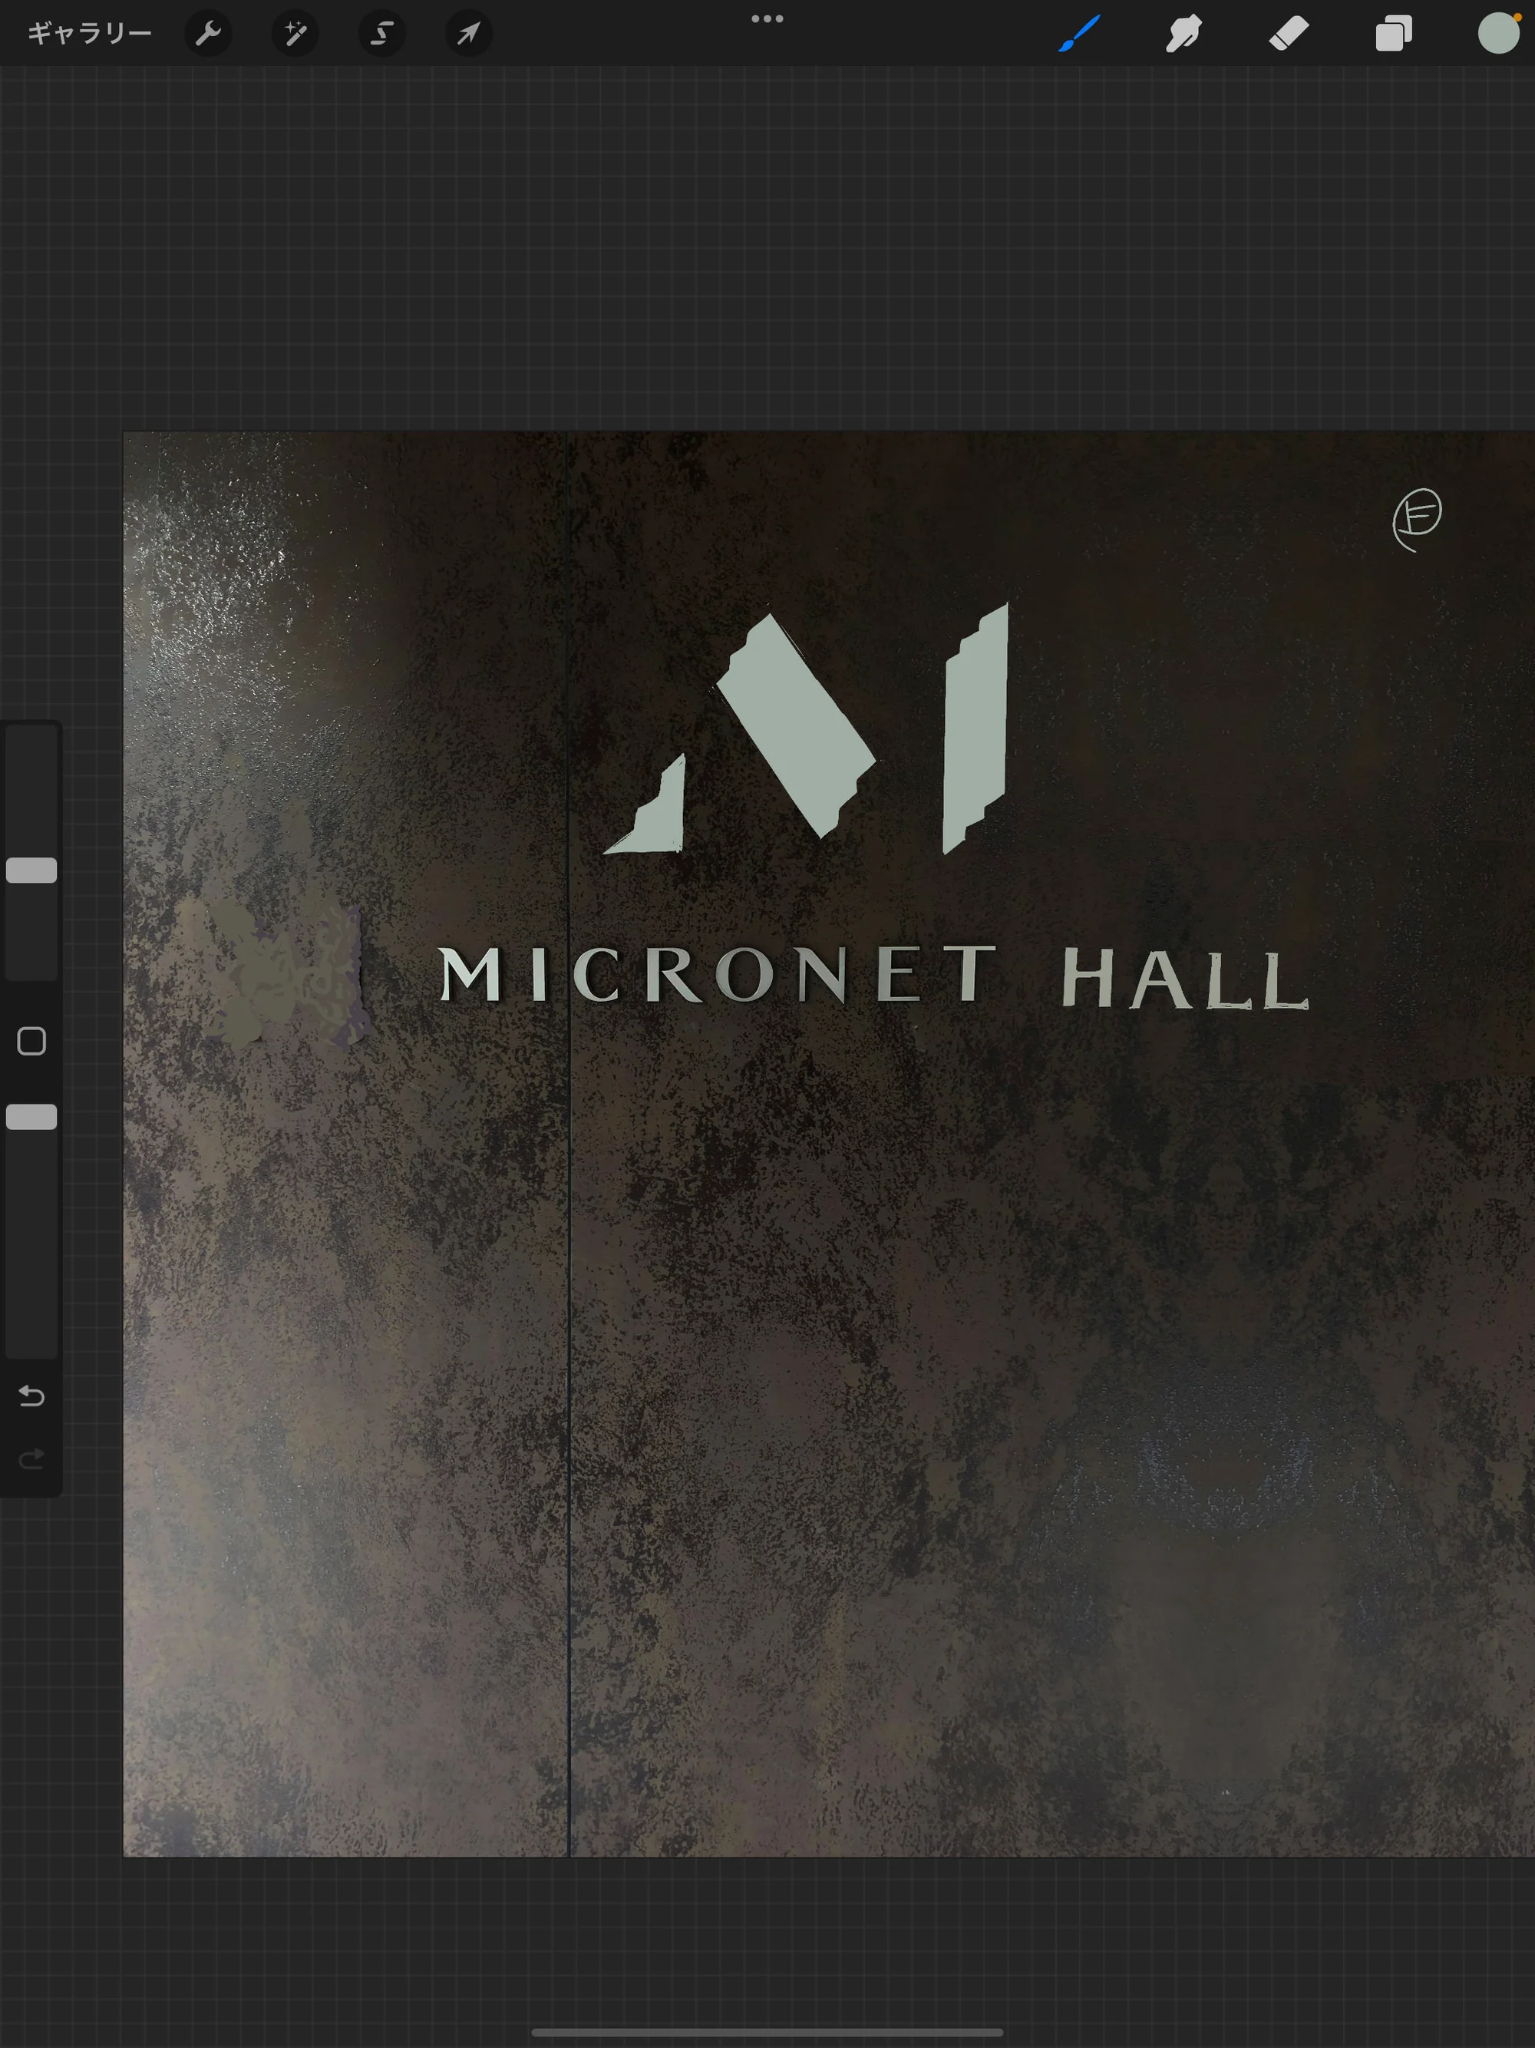Activate the Transform arrow tool
Viewport: 1535px width, 2048px height.
click(x=468, y=35)
